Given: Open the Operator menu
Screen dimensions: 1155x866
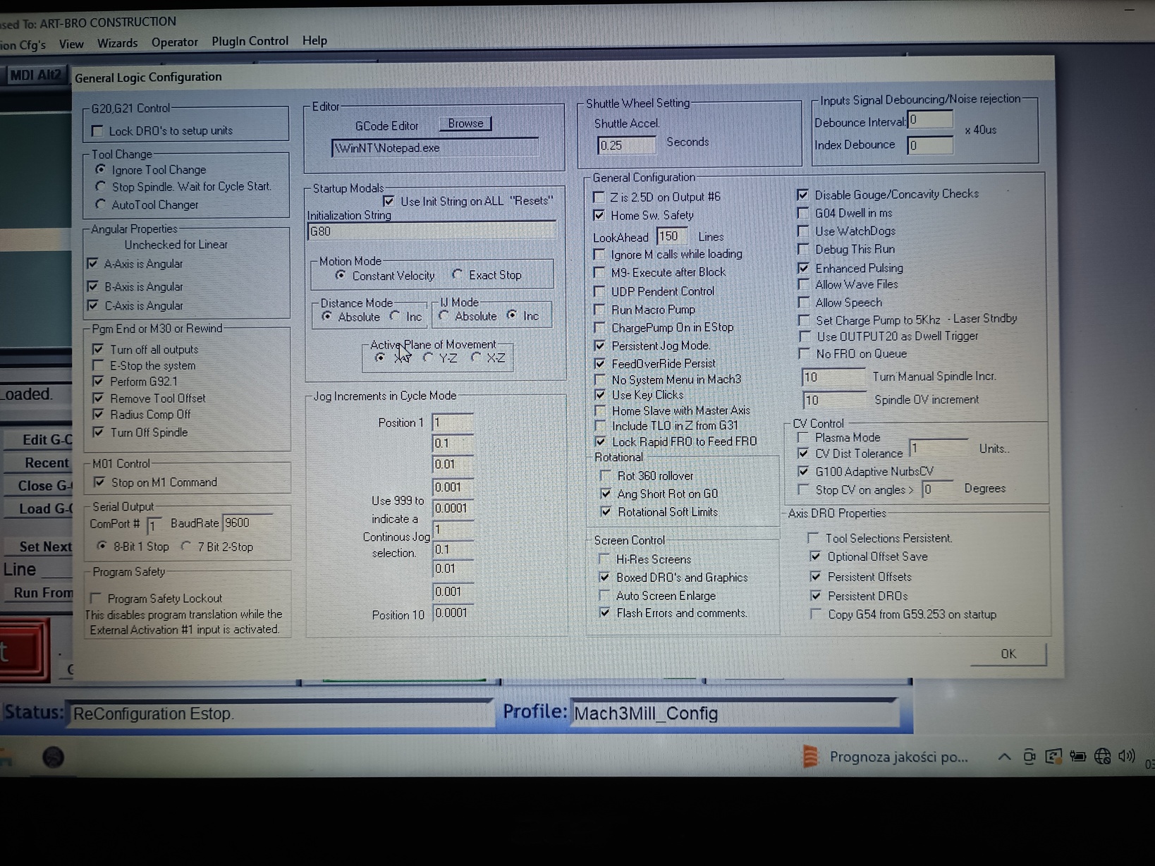Looking at the screenshot, I should pos(174,42).
